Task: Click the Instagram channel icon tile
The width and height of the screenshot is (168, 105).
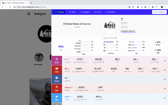Action: point(56,60)
